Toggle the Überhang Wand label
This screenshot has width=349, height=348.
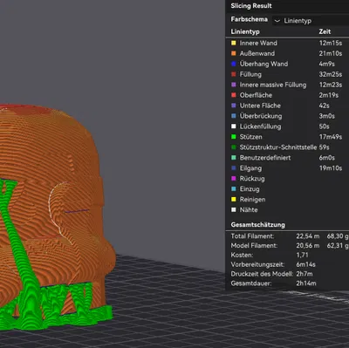point(263,64)
